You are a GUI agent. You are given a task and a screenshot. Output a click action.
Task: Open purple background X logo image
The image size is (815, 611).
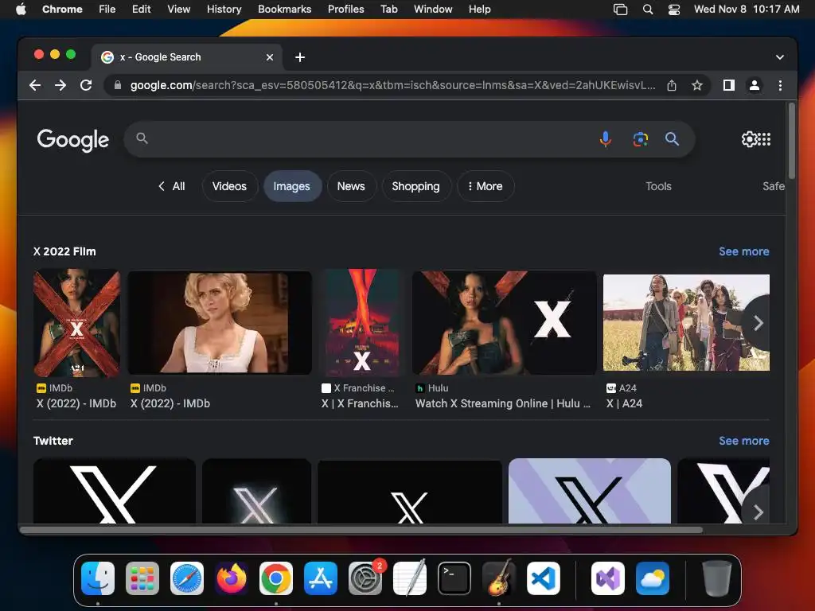tap(590, 491)
